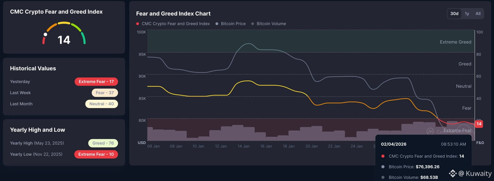The height and width of the screenshot is (181, 494).
Task: Click the Yesterday row label
Action: [x=20, y=82]
